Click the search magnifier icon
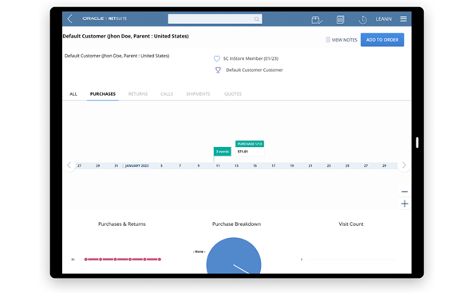Image resolution: width=474 pixels, height=293 pixels. click(x=257, y=19)
